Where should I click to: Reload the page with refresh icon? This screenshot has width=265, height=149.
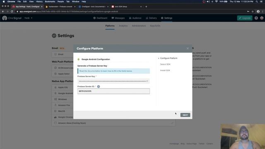pos(12,12)
